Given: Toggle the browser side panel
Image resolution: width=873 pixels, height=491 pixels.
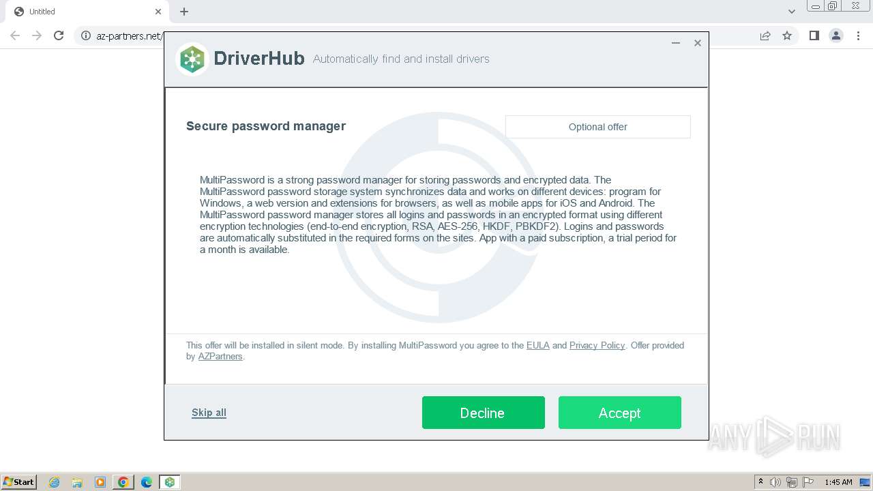Looking at the screenshot, I should (814, 35).
